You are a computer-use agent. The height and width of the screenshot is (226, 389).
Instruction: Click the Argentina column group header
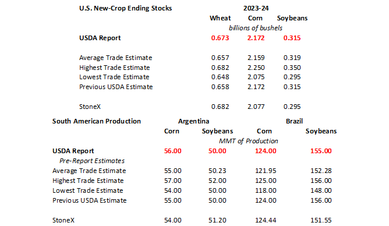coord(193,121)
